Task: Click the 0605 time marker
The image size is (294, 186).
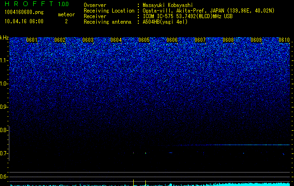Action: coord(144,40)
